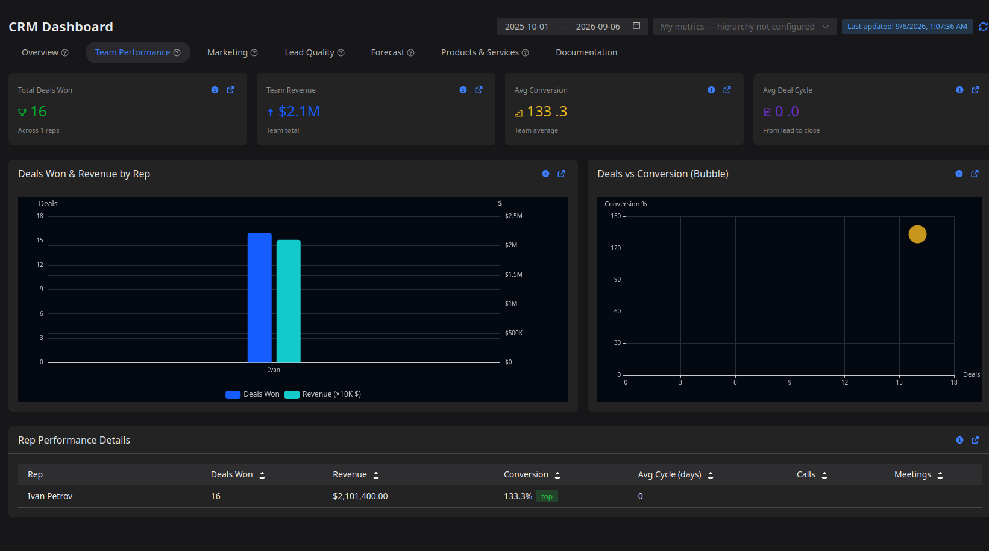Show info for Rep Performance Details table

point(959,440)
